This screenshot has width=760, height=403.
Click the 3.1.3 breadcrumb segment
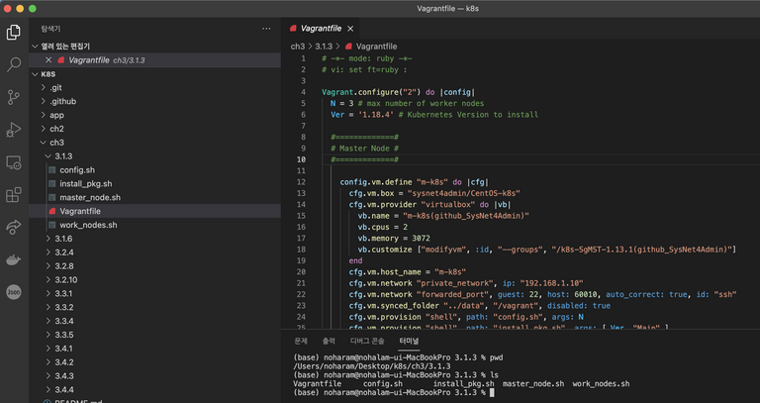324,47
